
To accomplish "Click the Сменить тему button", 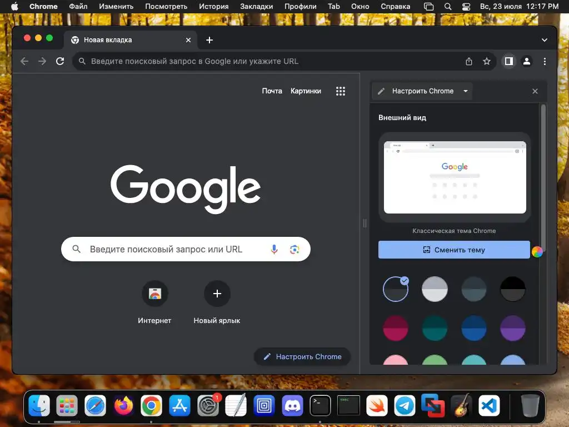I will coord(454,250).
